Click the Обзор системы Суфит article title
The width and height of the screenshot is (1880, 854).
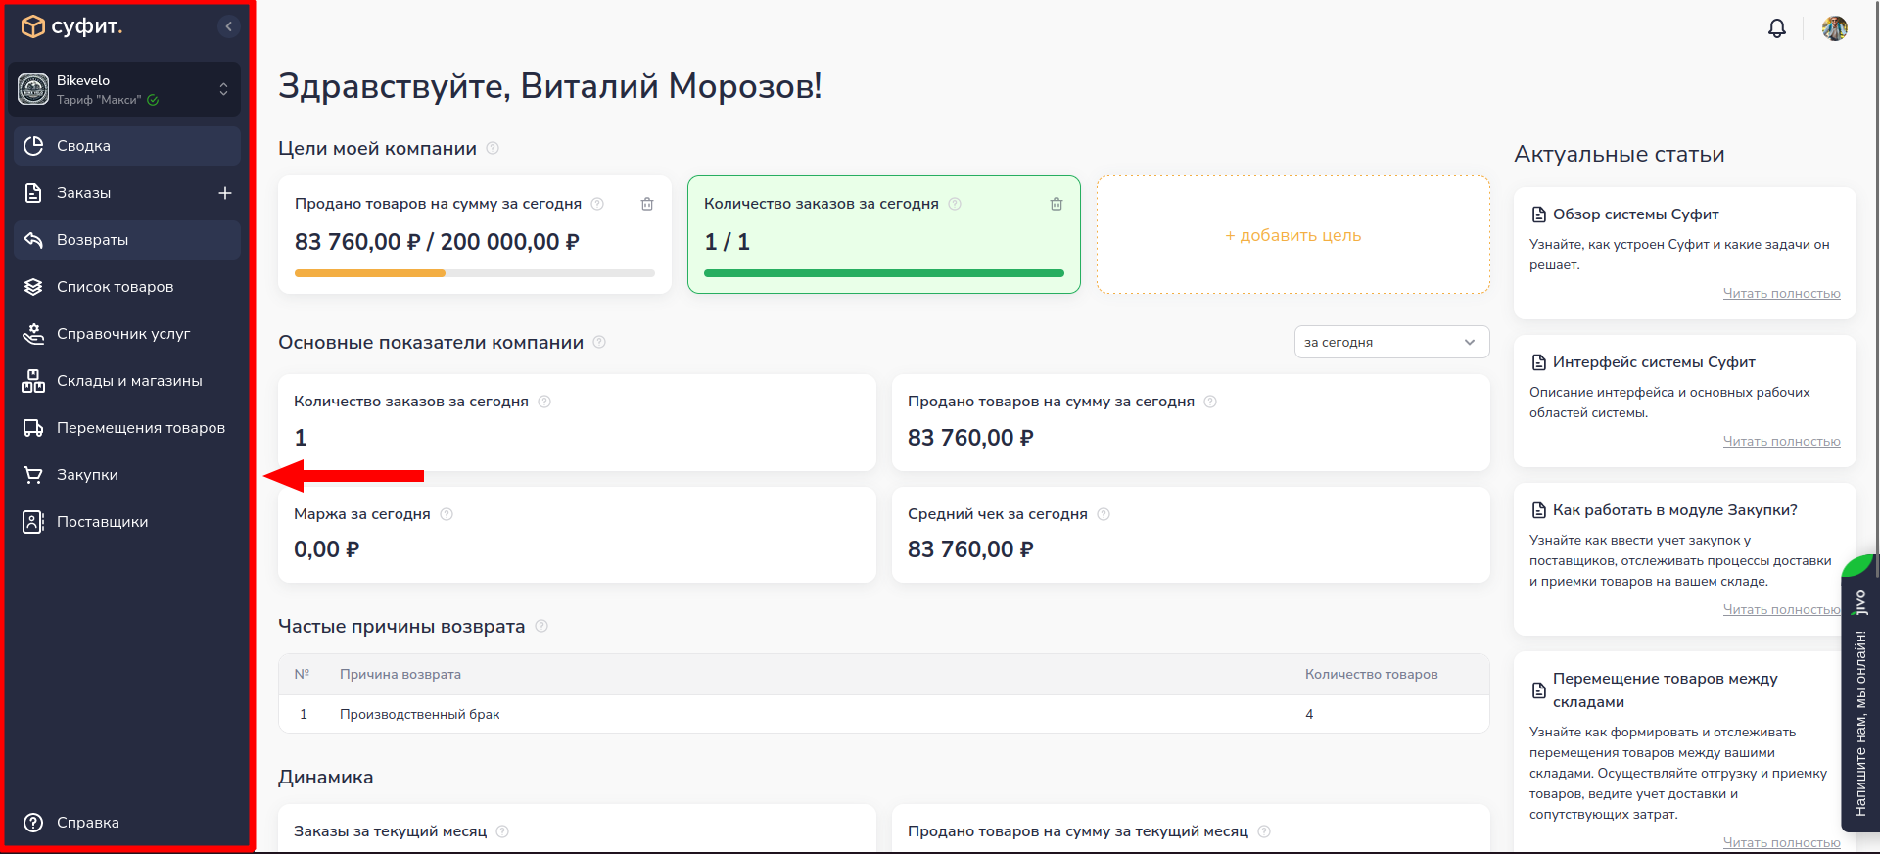click(1635, 214)
